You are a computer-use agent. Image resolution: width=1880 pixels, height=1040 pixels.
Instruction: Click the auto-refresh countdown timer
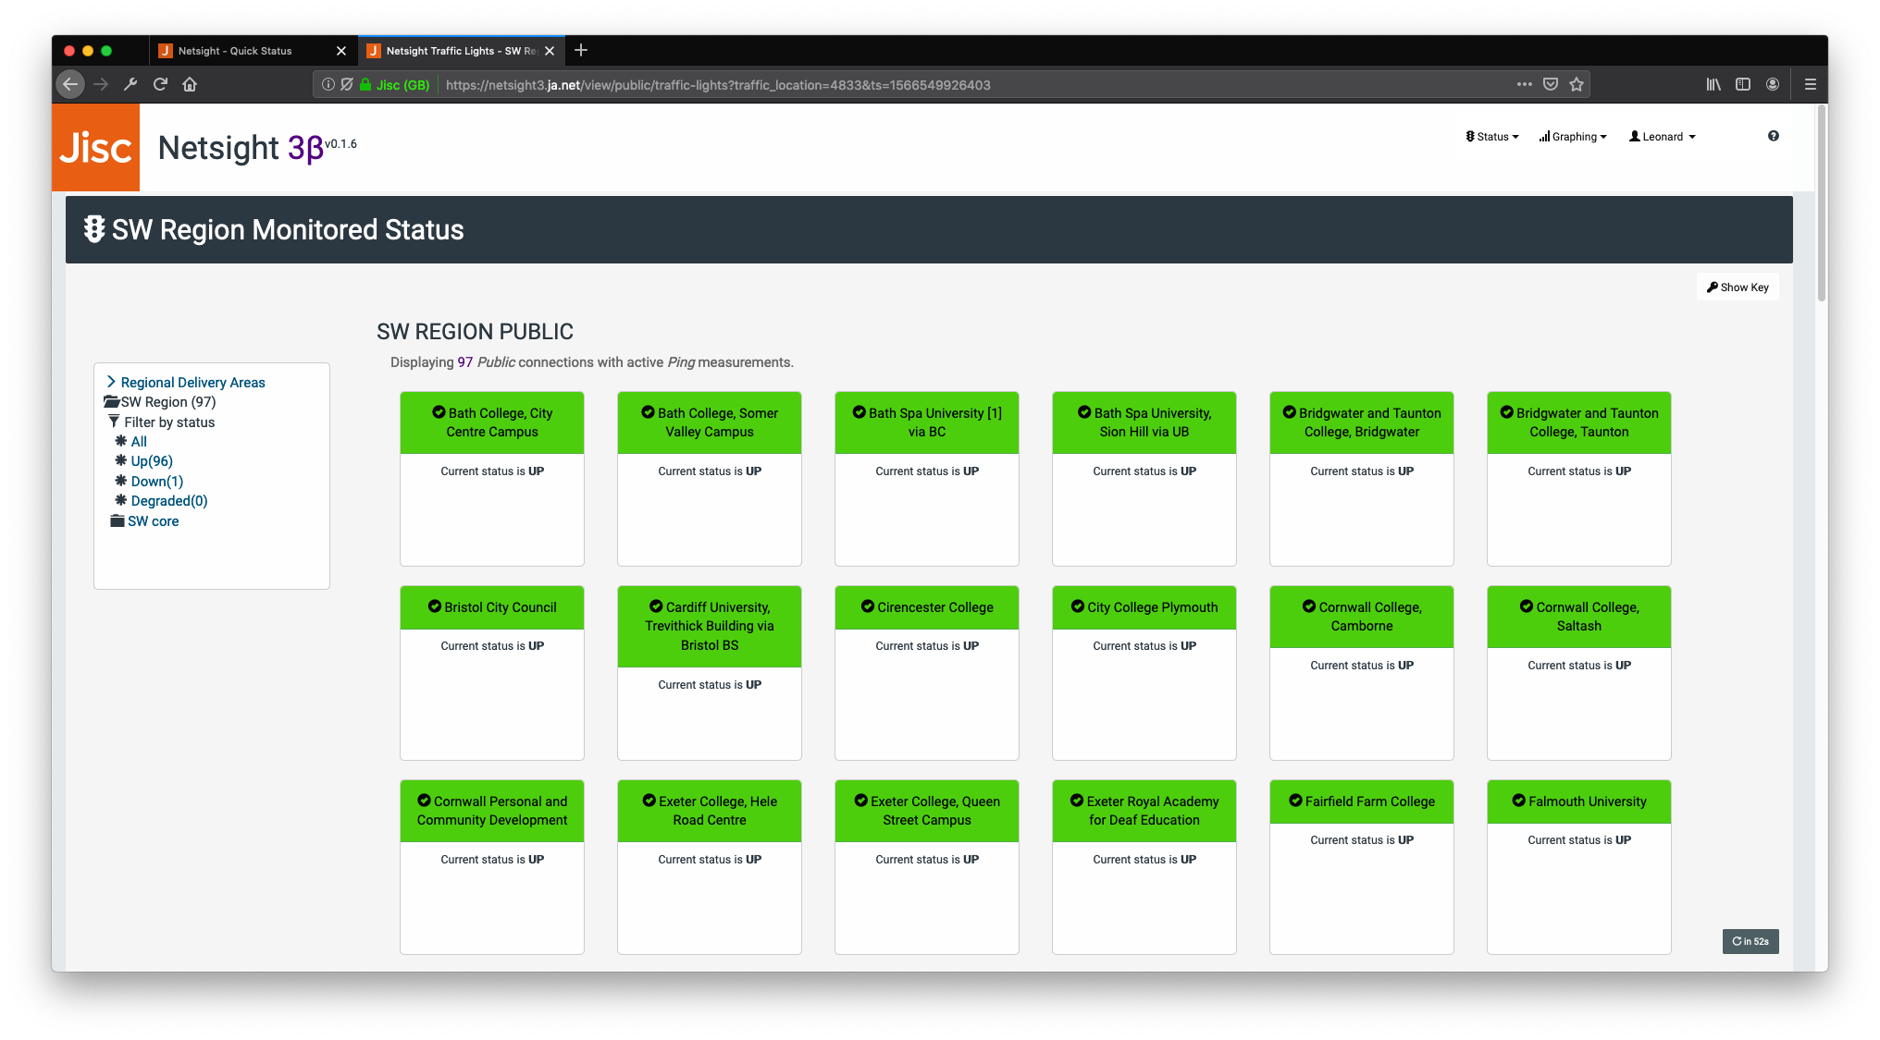coord(1750,941)
